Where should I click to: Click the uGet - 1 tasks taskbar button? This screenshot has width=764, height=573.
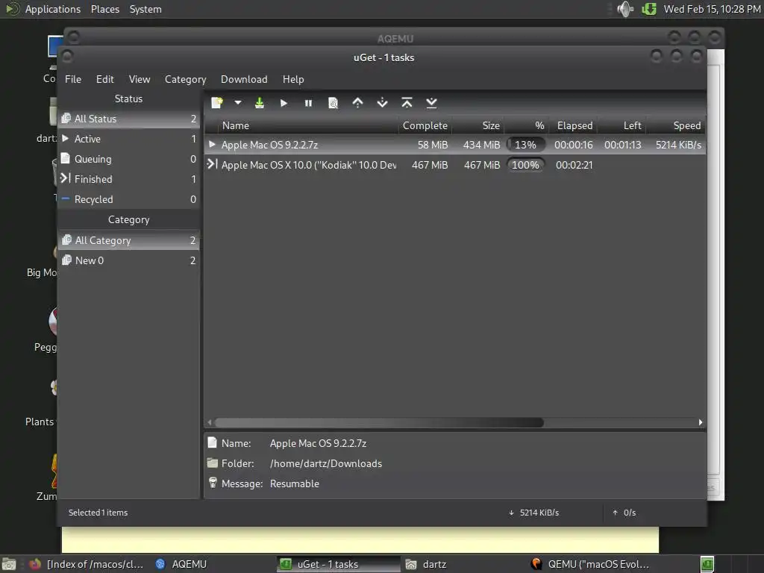pyautogui.click(x=338, y=564)
